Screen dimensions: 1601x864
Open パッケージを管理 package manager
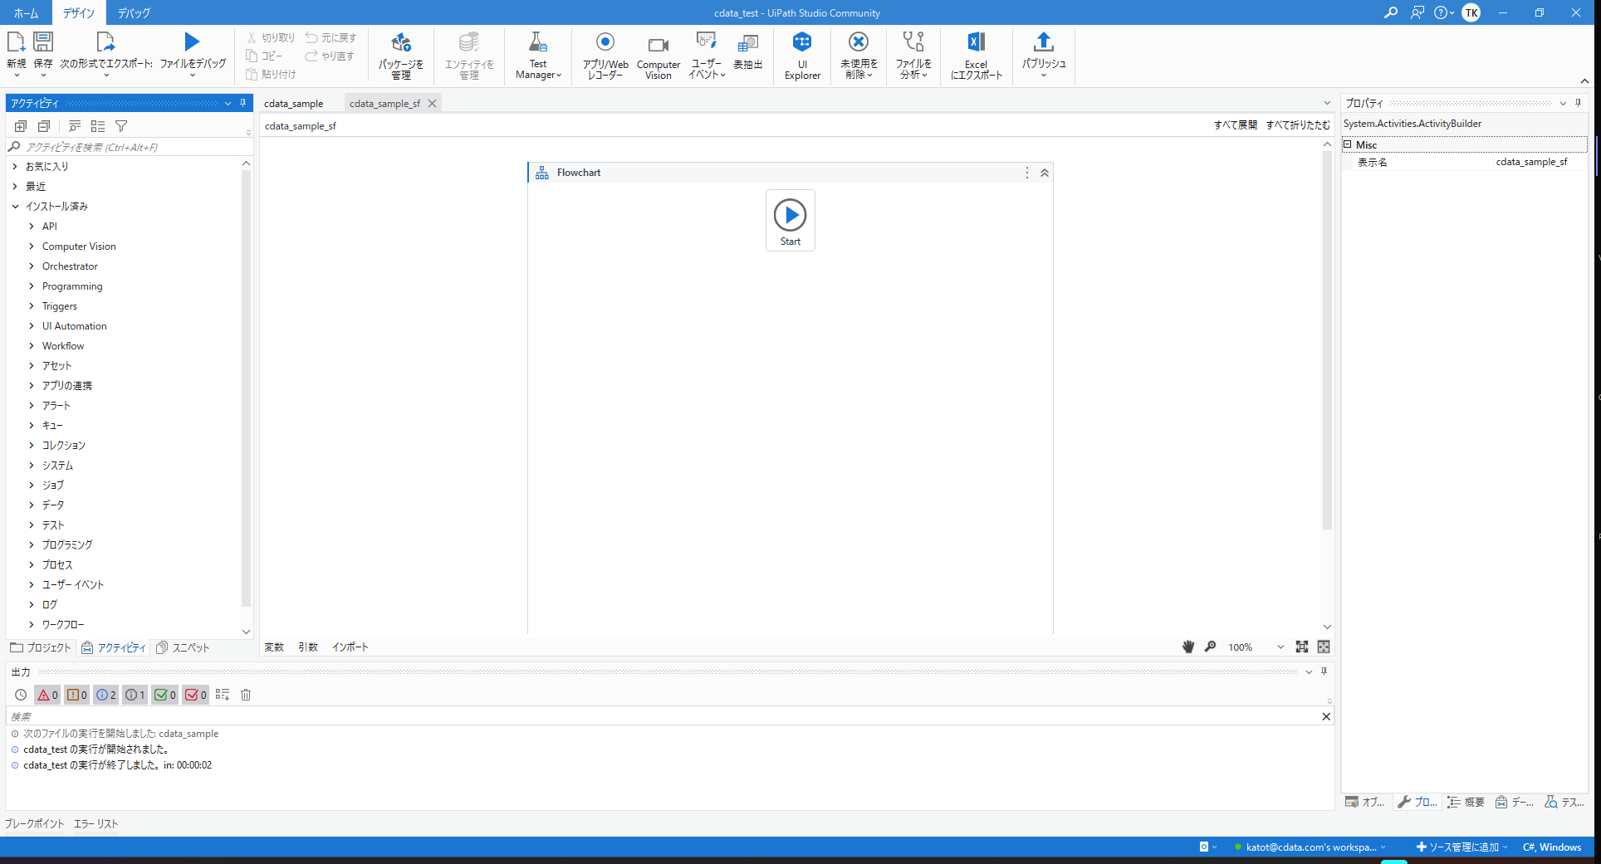click(401, 55)
